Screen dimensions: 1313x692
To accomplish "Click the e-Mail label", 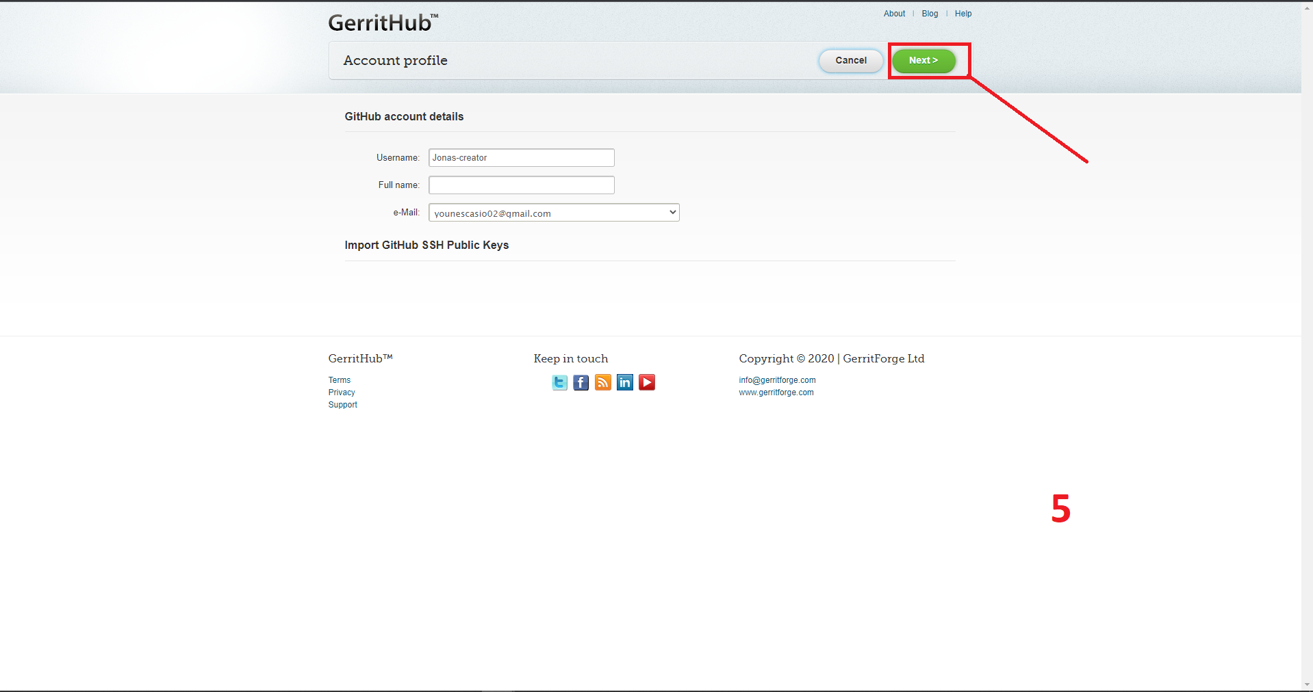I will point(406,213).
